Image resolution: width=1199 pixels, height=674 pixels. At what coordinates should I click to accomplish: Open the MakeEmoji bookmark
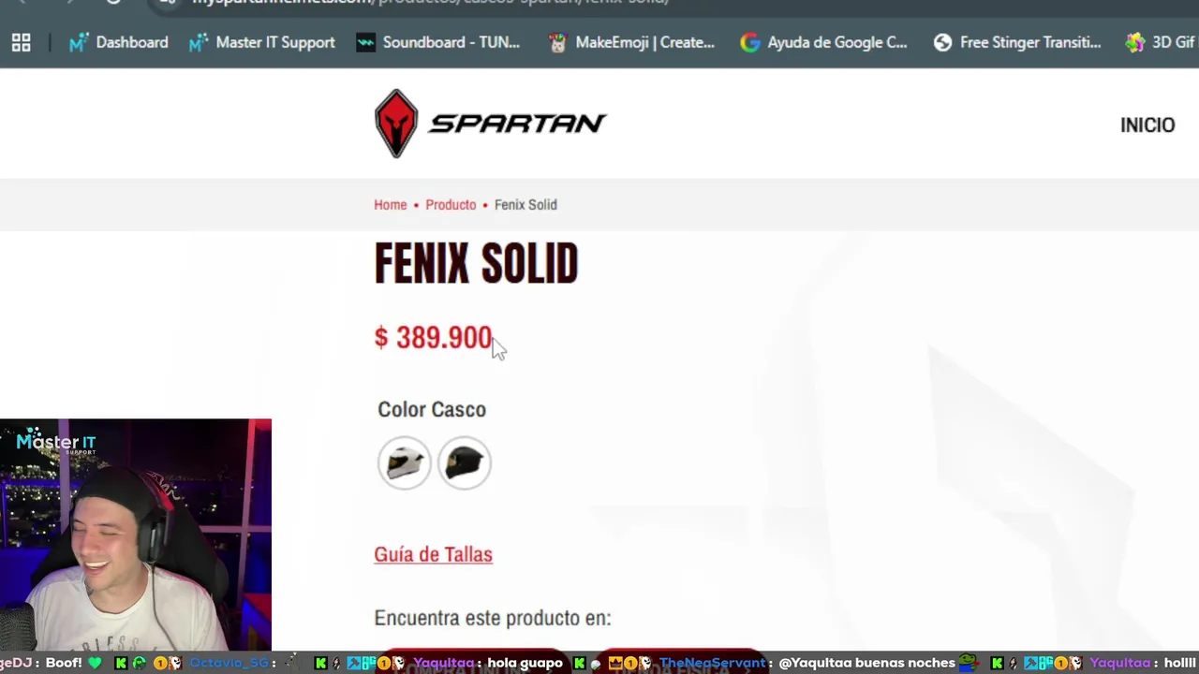click(631, 42)
